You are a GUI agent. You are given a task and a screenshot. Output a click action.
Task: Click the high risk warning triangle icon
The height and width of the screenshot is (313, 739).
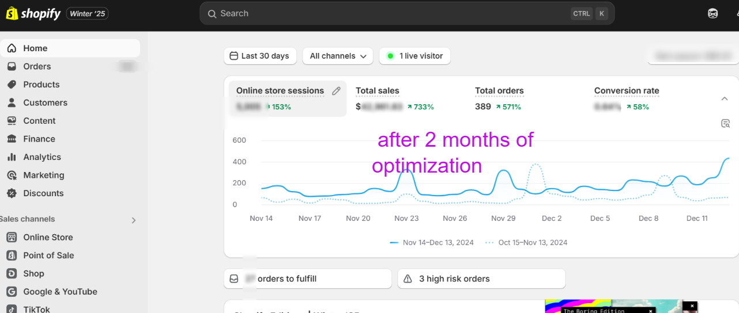408,278
